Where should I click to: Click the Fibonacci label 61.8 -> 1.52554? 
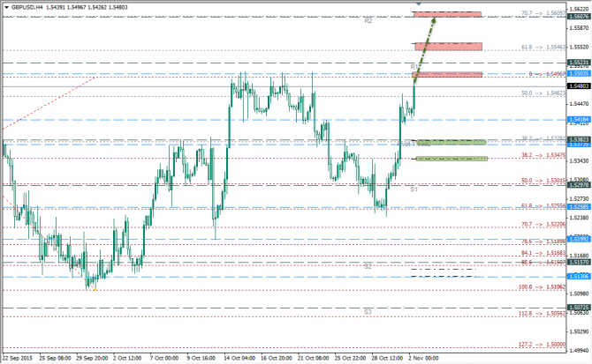[x=543, y=206]
